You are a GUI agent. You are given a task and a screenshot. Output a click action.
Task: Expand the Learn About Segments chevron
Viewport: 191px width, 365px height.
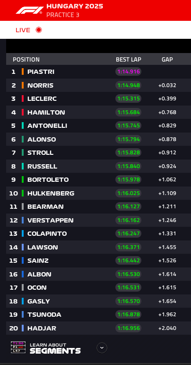click(102, 348)
